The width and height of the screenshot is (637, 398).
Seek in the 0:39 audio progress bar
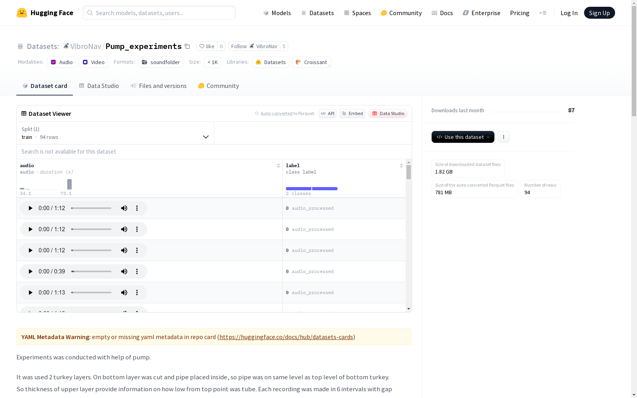click(x=92, y=271)
